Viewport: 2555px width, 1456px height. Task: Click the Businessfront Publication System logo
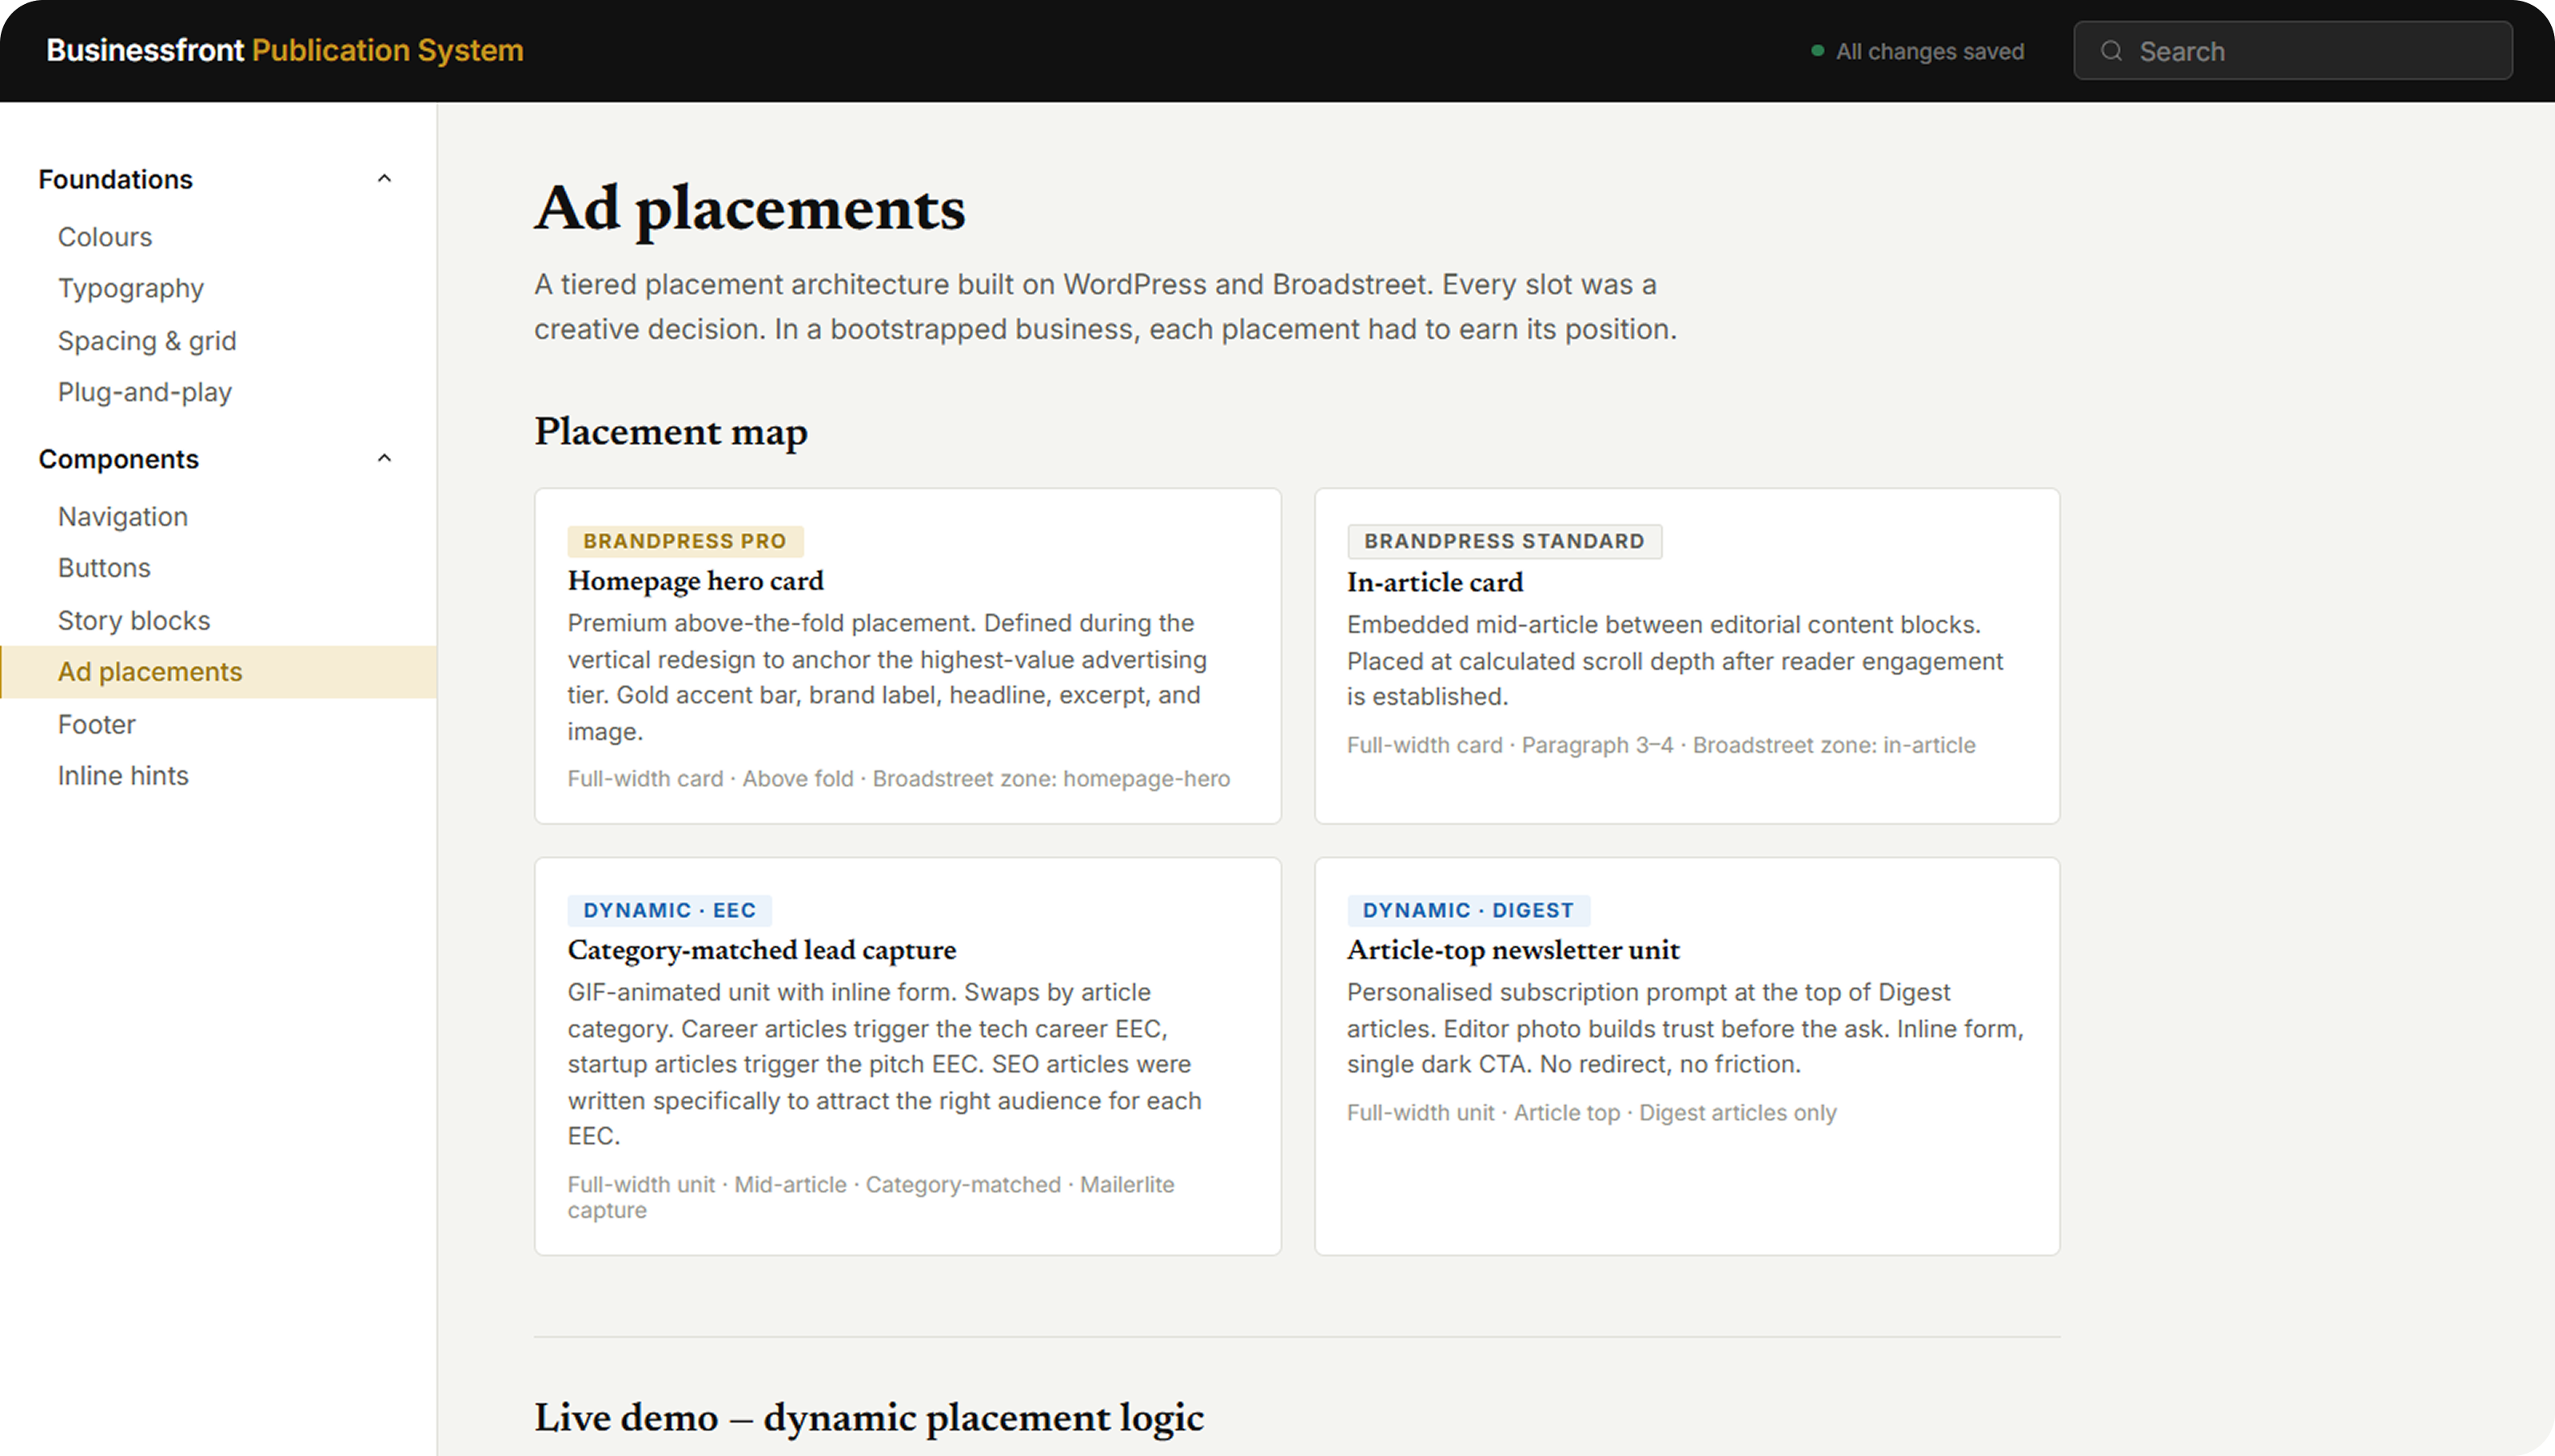(x=285, y=50)
